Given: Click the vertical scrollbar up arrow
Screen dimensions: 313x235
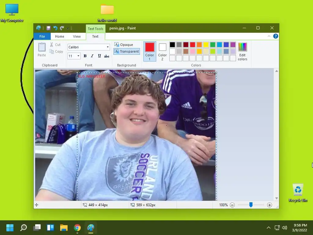Looking at the screenshot, I should [x=276, y=71].
